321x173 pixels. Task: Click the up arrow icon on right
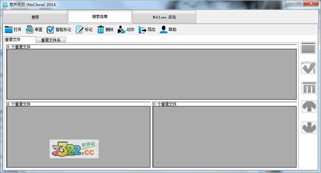click(309, 106)
